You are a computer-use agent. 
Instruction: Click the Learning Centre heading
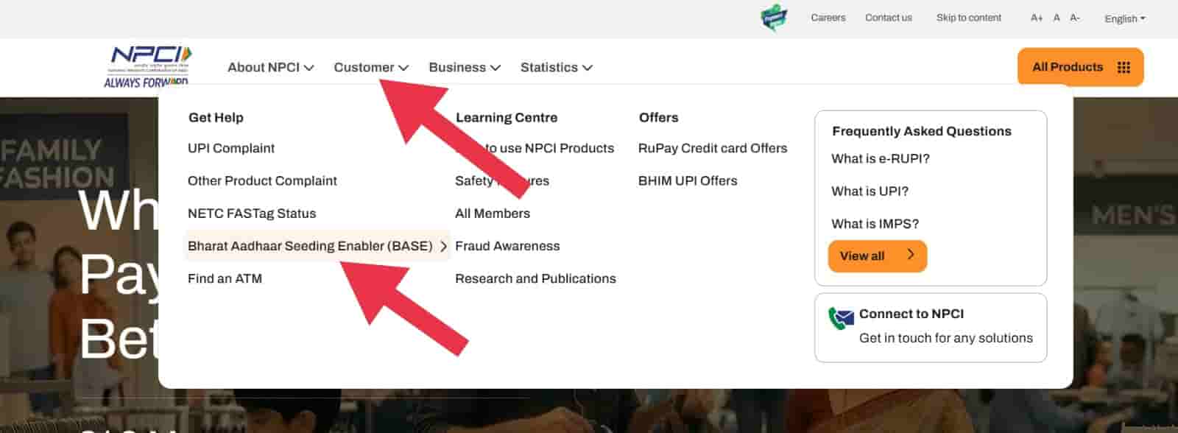(x=507, y=117)
